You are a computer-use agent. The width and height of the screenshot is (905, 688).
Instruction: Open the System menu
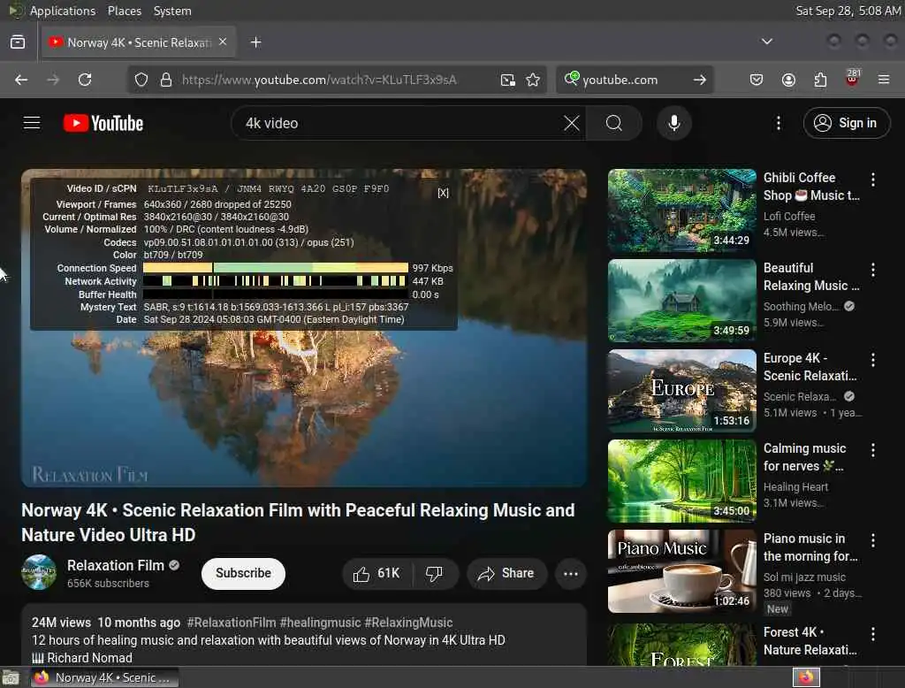(x=172, y=11)
